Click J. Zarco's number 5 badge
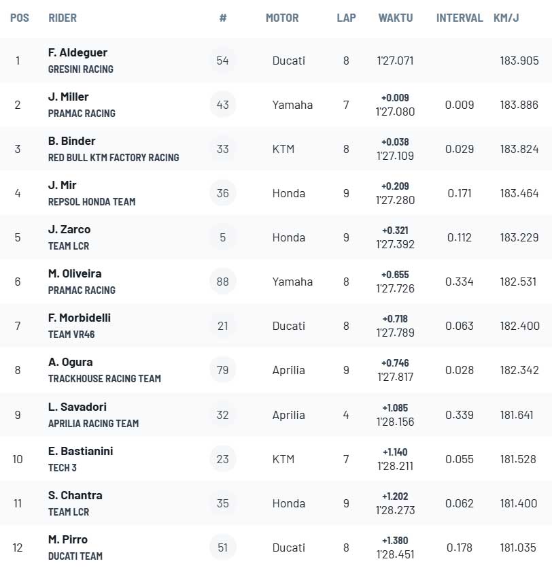Image resolution: width=552 pixels, height=572 pixels. tap(223, 237)
